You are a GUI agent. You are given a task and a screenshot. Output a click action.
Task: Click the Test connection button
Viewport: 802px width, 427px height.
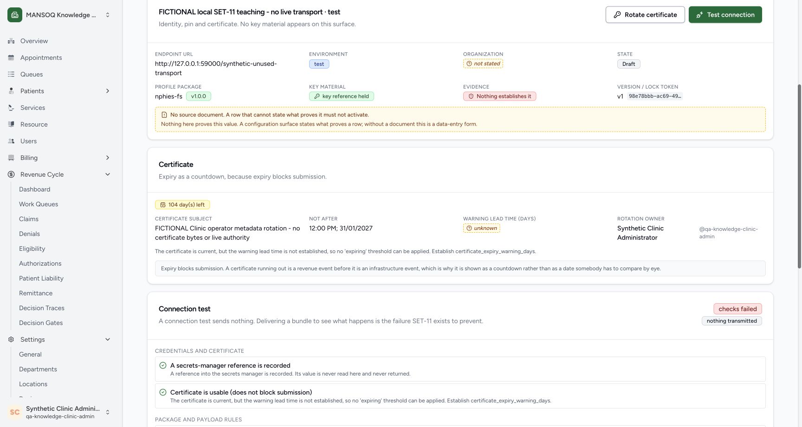pyautogui.click(x=725, y=15)
